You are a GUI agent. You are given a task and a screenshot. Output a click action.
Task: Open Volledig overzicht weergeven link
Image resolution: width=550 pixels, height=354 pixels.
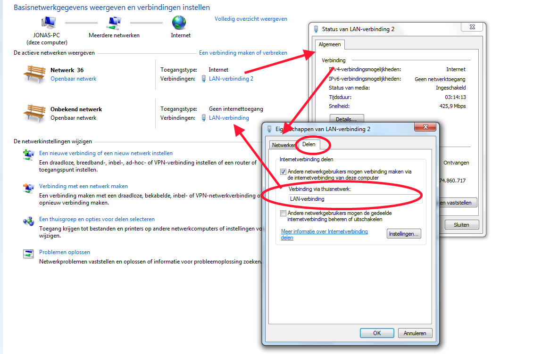click(251, 19)
